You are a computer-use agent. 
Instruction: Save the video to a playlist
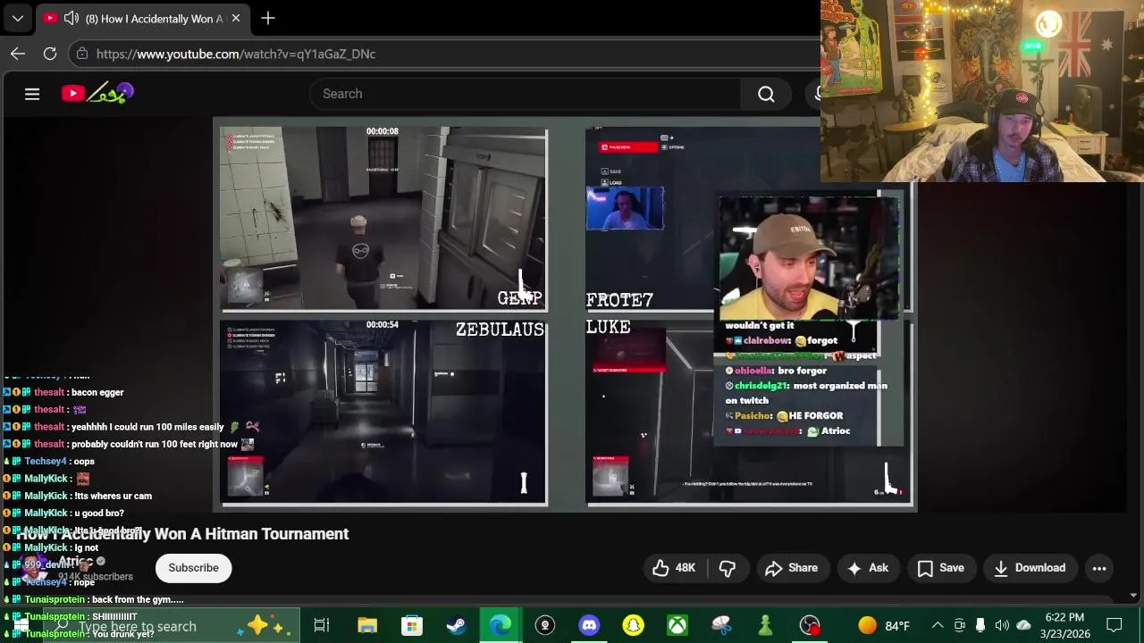coord(941,568)
